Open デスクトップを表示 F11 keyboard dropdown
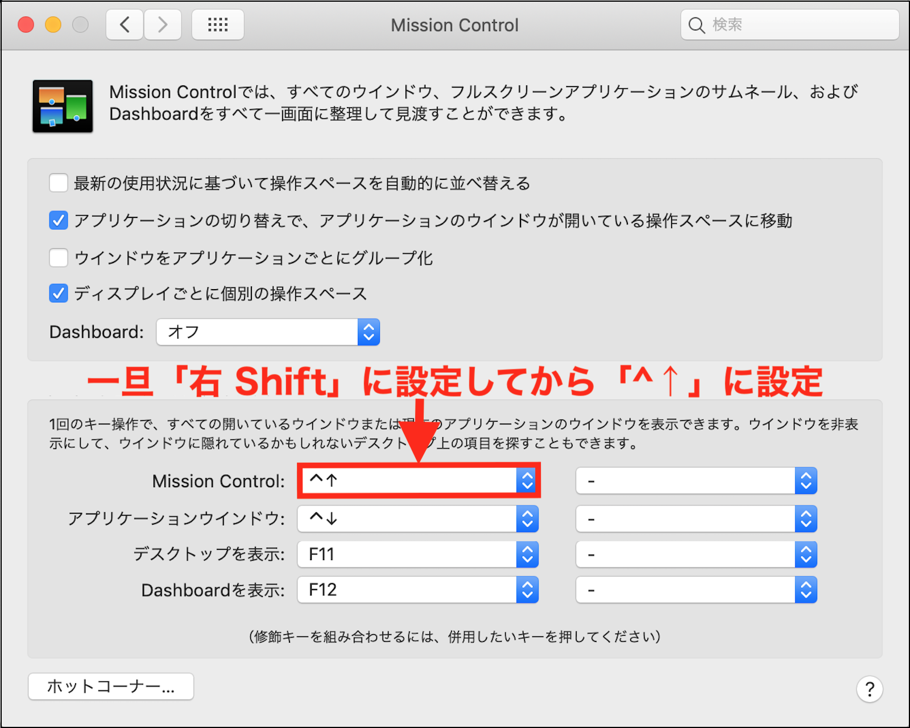Image resolution: width=910 pixels, height=728 pixels. (x=418, y=554)
